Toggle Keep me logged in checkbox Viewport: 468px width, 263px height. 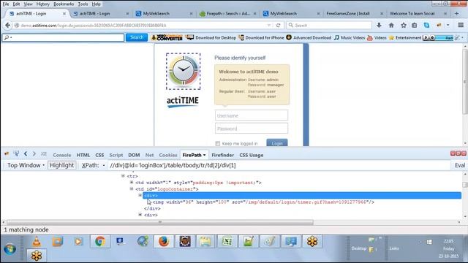pos(218,144)
